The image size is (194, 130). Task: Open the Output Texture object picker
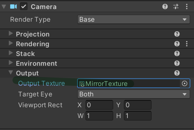pyautogui.click(x=185, y=83)
